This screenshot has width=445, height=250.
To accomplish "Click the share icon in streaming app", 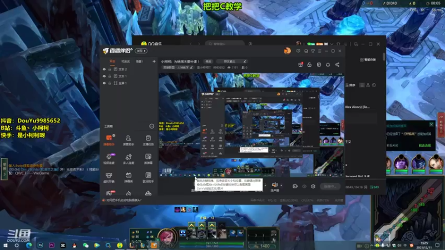I will 337,64.
